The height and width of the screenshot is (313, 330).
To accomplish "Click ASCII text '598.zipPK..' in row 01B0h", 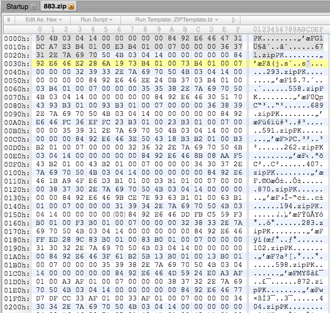I will tap(299, 265).
